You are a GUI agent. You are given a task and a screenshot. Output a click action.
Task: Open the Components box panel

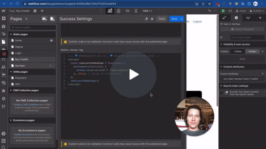[x=4, y=26]
